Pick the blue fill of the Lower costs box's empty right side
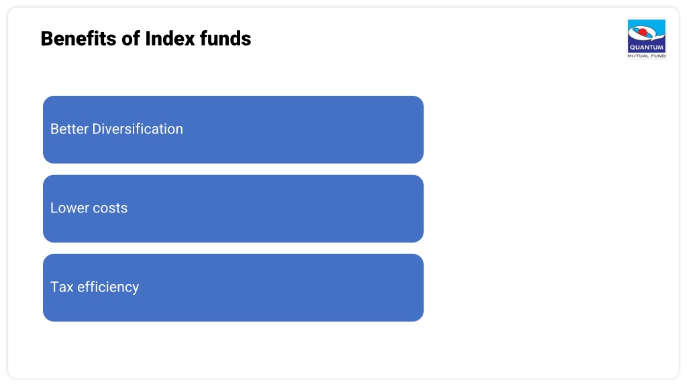 click(307, 209)
